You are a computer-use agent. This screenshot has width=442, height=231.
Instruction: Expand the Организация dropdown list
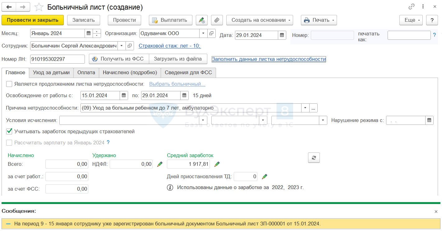click(203, 33)
